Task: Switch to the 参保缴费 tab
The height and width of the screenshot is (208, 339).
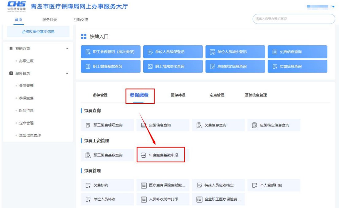Action: tap(139, 95)
